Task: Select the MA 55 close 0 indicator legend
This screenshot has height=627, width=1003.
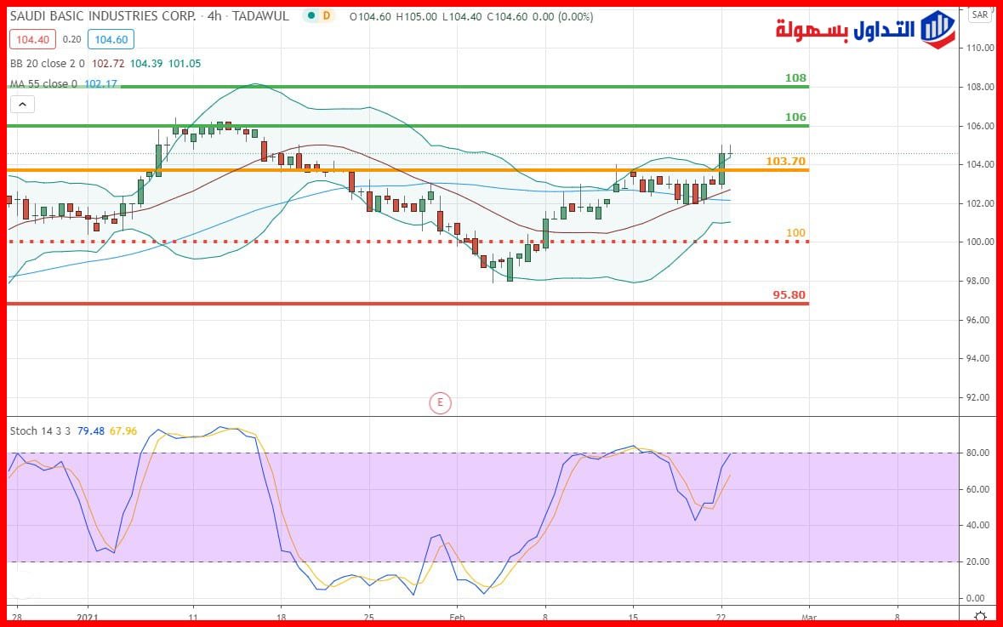Action: (x=43, y=84)
